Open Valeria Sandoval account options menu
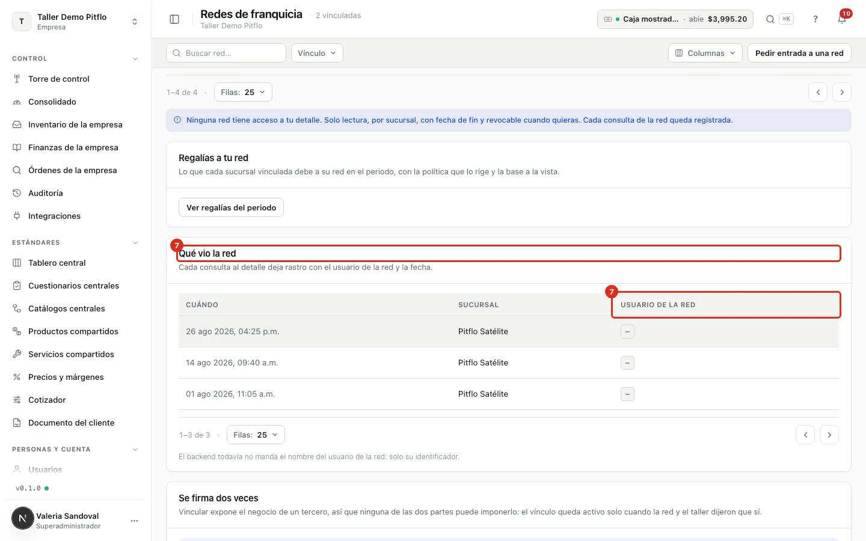 click(134, 521)
